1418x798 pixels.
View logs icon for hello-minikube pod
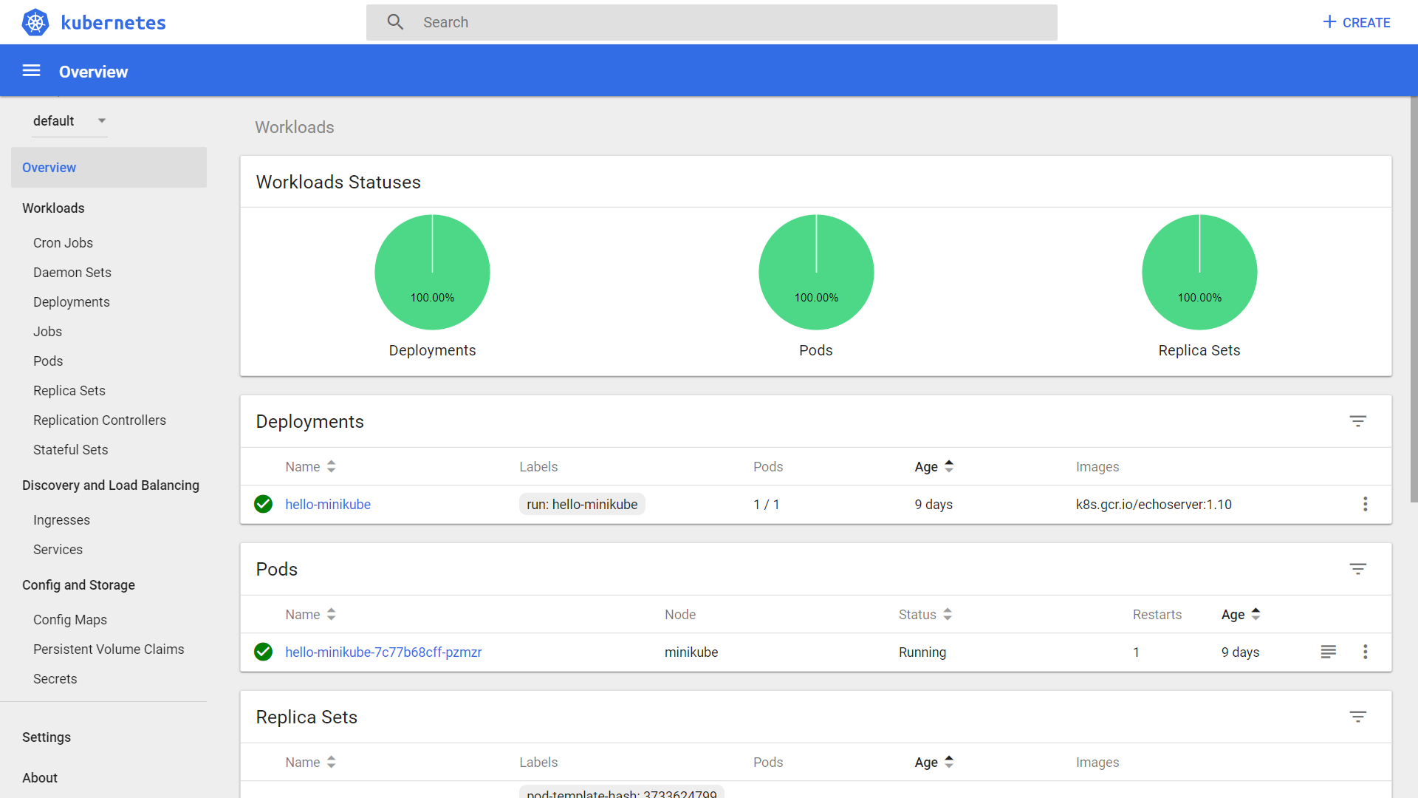[x=1328, y=652]
